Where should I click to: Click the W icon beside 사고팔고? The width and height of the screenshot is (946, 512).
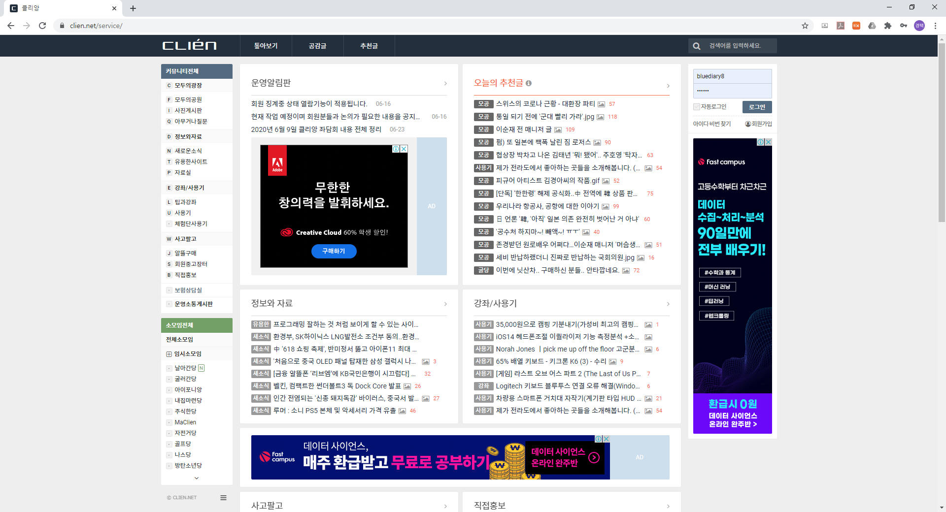169,239
